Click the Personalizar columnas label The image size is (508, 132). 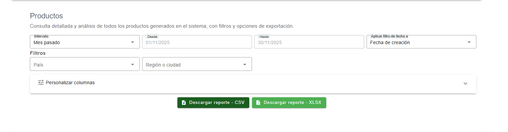(x=70, y=83)
